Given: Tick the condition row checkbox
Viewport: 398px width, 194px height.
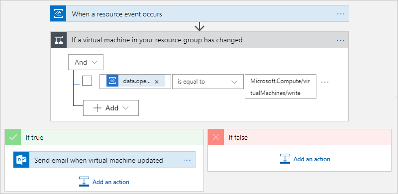Looking at the screenshot, I should click(87, 81).
